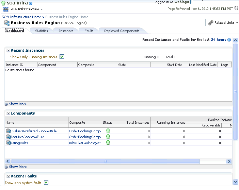Collapse the Recent Faults section

point(9,176)
